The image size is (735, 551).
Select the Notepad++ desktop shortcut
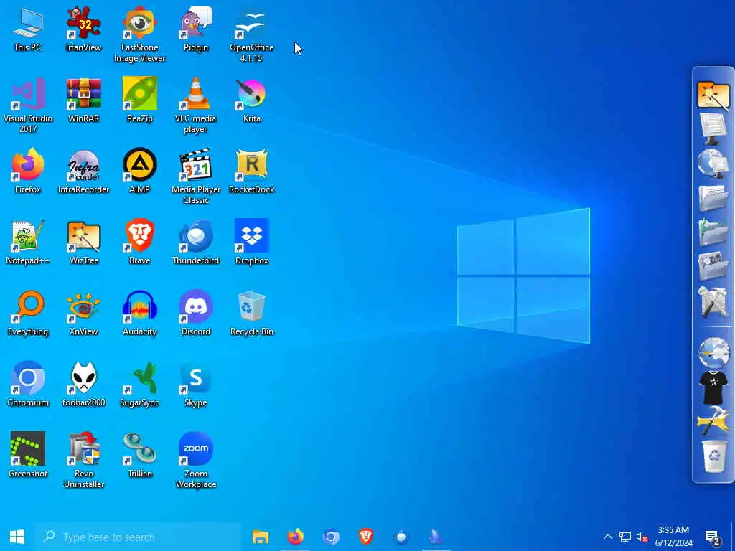tap(28, 242)
